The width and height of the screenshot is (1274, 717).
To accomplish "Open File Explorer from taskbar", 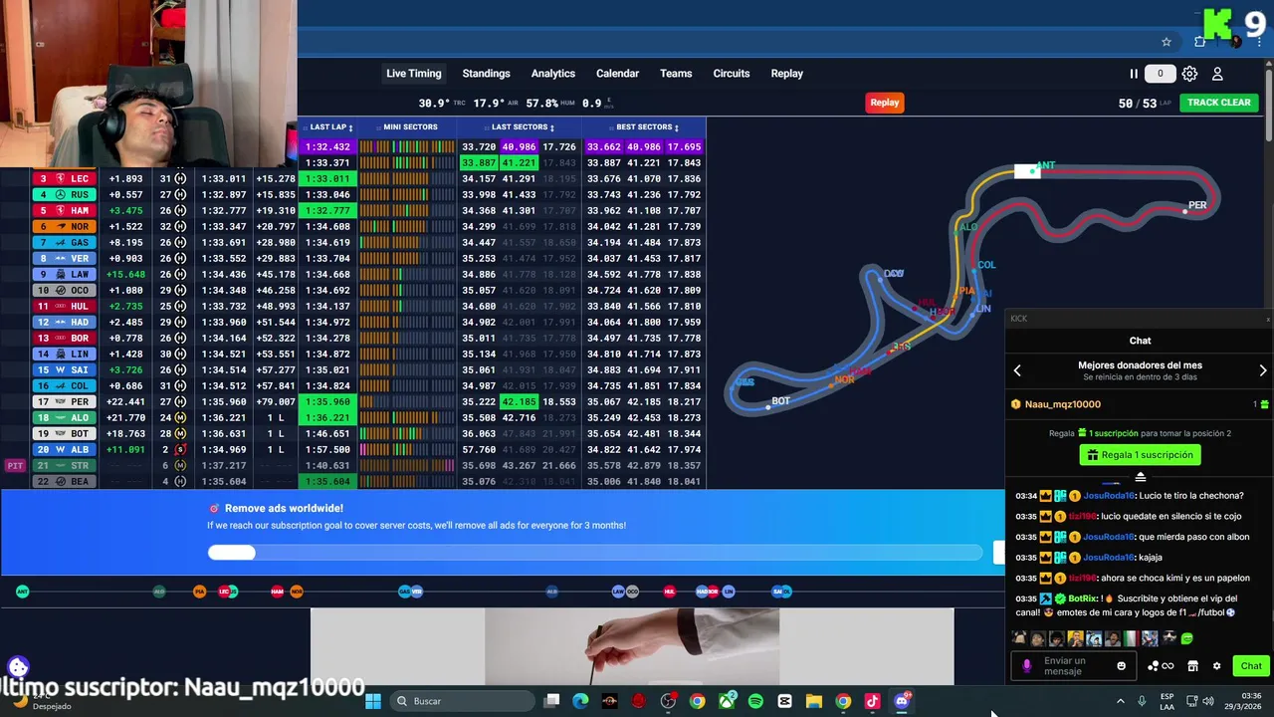I will [813, 701].
